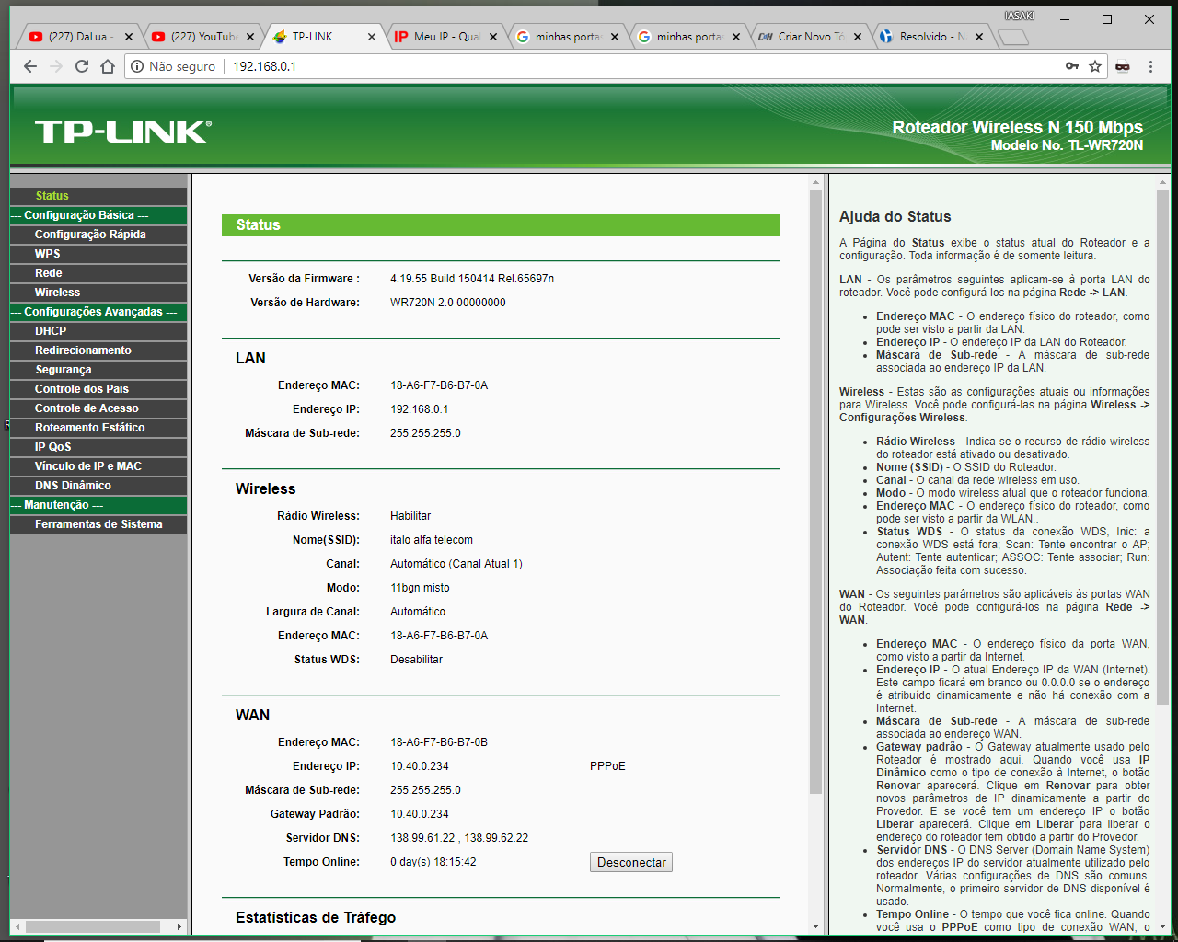
Task: Click the LAN IP address value
Action: click(420, 409)
